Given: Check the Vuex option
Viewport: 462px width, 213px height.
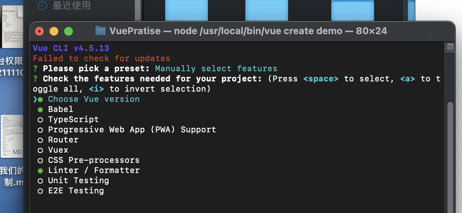Looking at the screenshot, I should pyautogui.click(x=58, y=150).
